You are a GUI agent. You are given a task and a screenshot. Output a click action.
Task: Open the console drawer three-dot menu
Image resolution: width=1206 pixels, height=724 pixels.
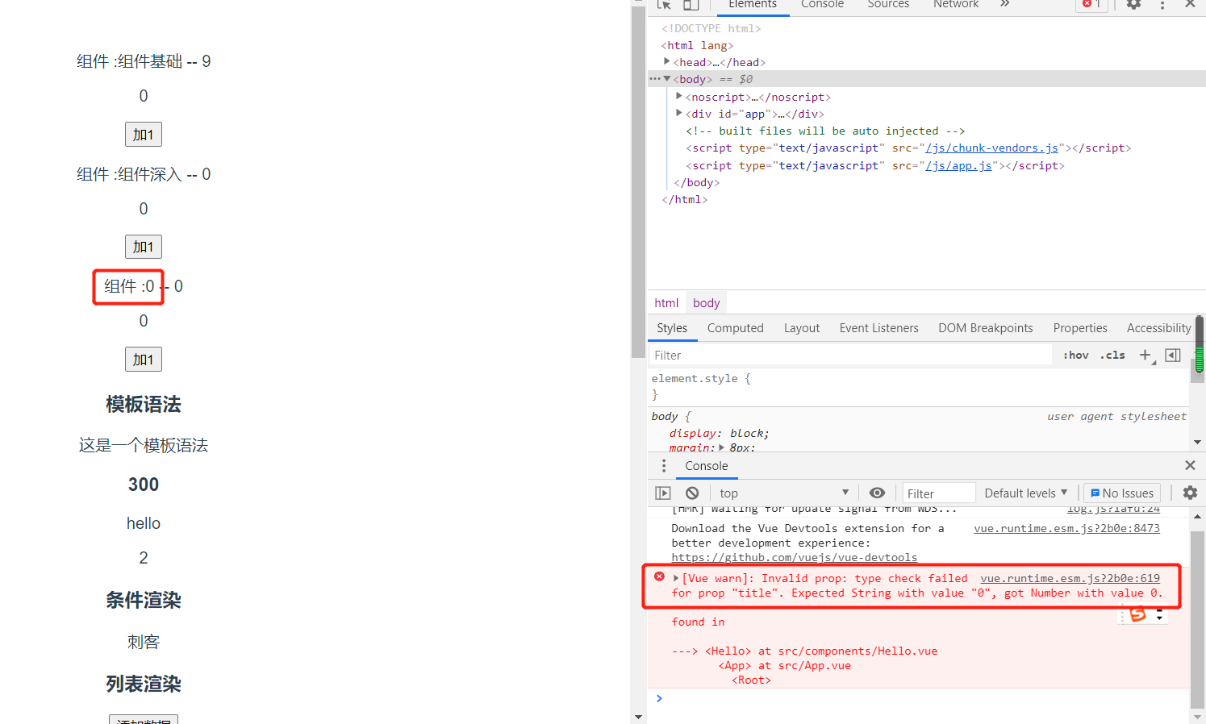point(664,466)
